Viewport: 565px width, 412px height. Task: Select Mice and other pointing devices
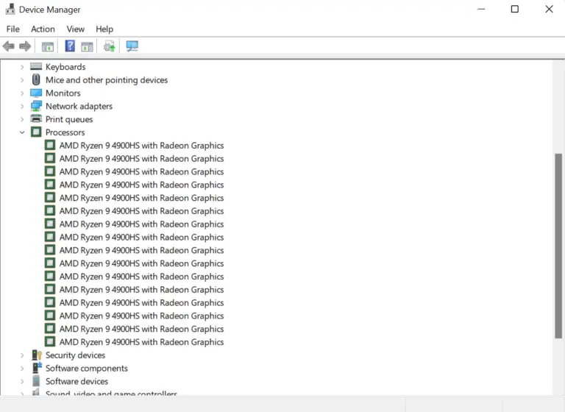coord(106,80)
